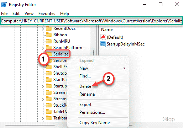
Task: Select the (Default) string value icon
Action: pyautogui.click(x=103, y=37)
